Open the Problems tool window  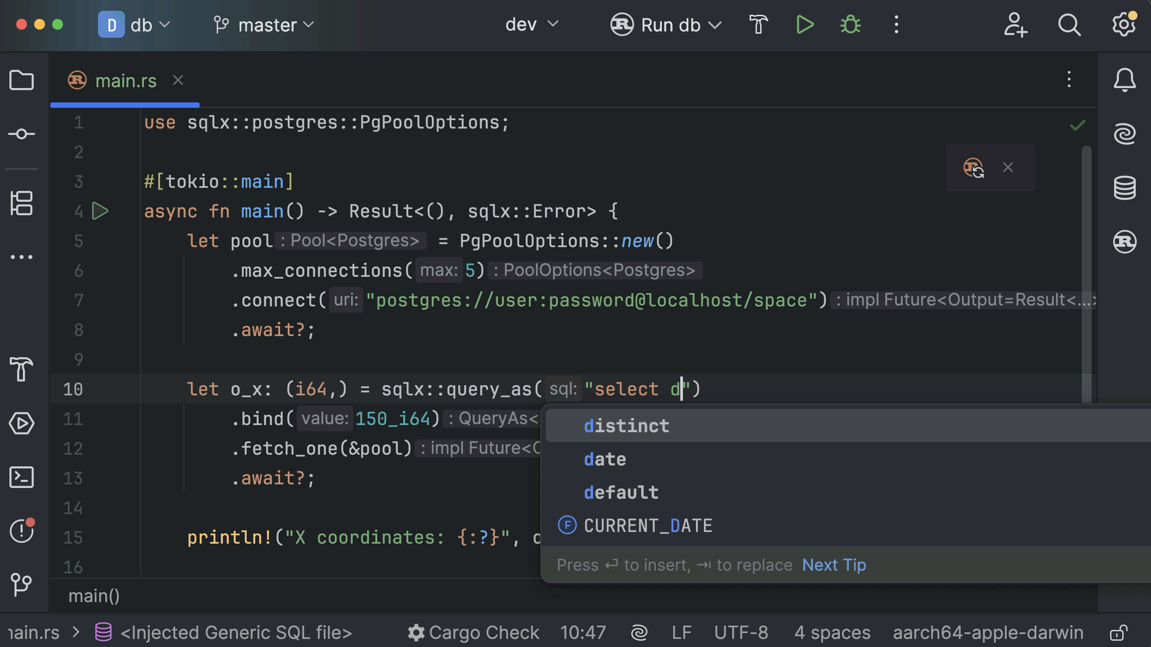21,531
